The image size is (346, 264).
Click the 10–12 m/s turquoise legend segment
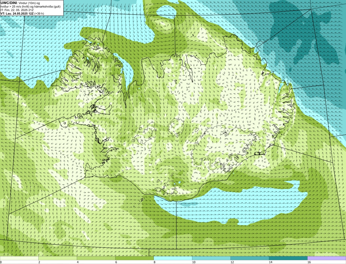(x=211, y=258)
